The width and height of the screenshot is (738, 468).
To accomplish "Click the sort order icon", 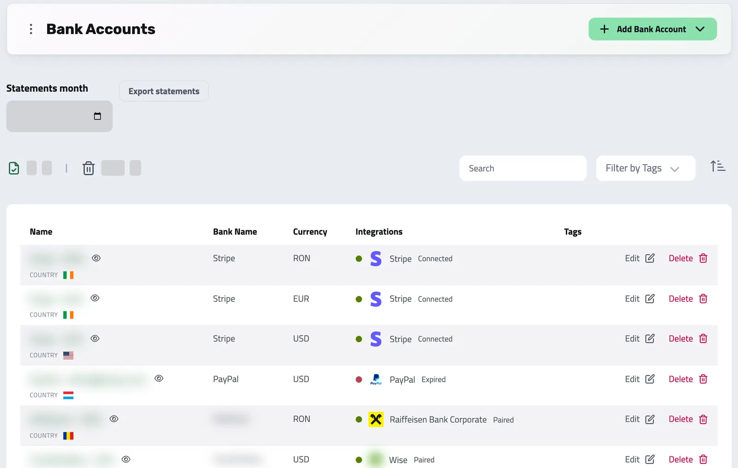I will (x=718, y=166).
